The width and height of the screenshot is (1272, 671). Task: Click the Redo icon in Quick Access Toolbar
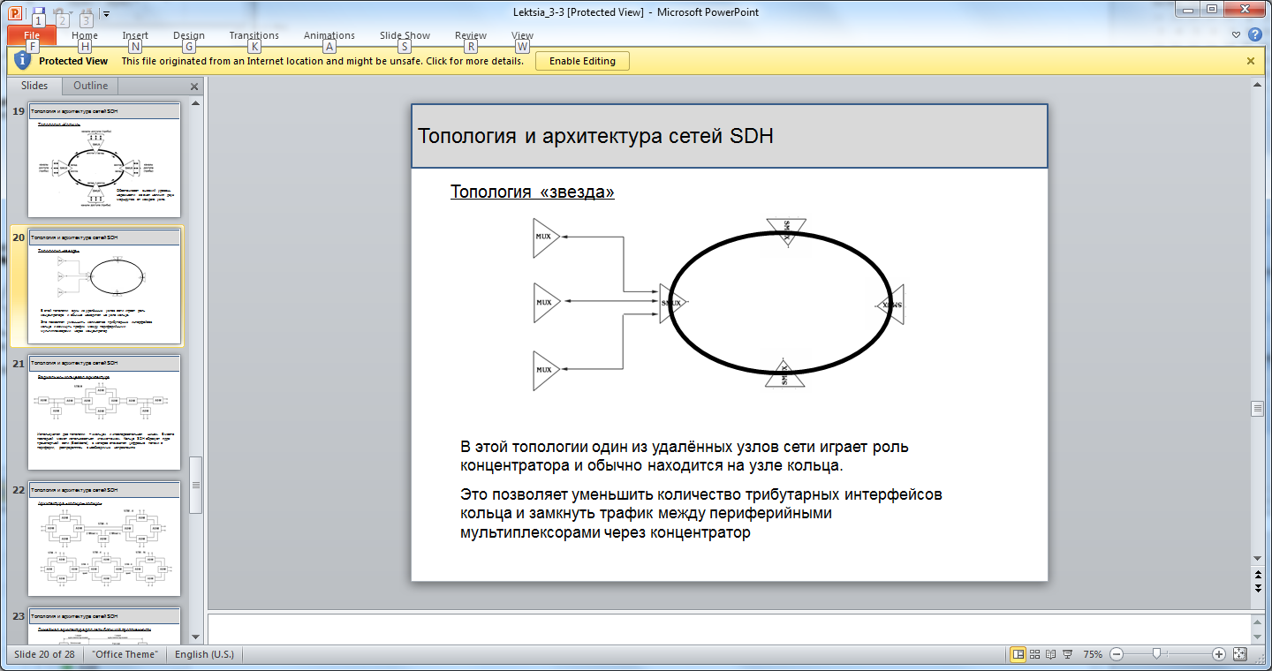coord(86,12)
